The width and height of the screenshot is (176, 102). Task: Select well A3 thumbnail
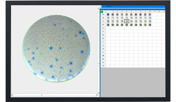117,14
